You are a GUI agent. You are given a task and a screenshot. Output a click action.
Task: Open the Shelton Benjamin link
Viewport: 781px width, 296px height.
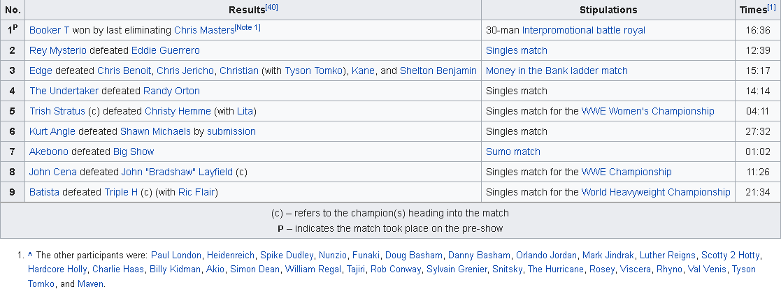point(438,71)
